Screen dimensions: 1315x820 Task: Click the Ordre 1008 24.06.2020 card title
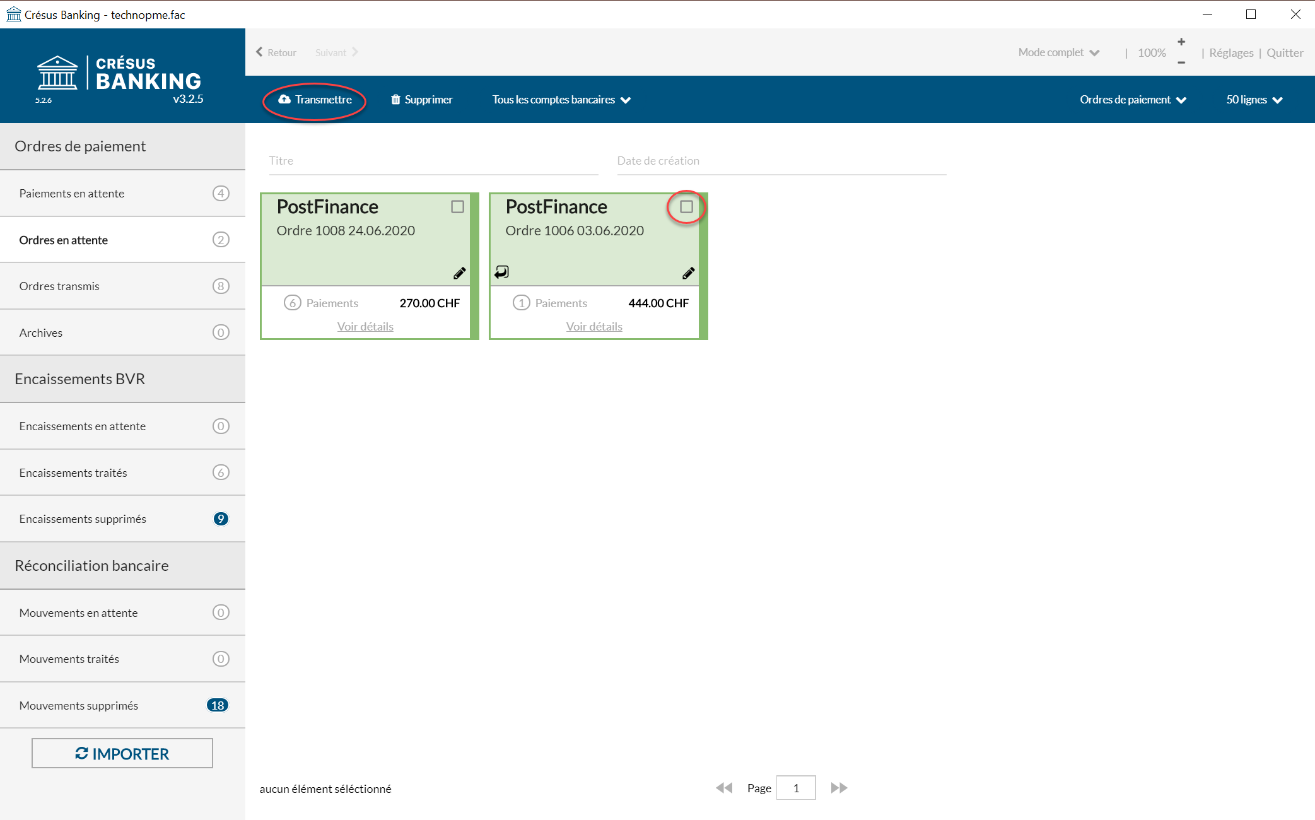pos(346,231)
